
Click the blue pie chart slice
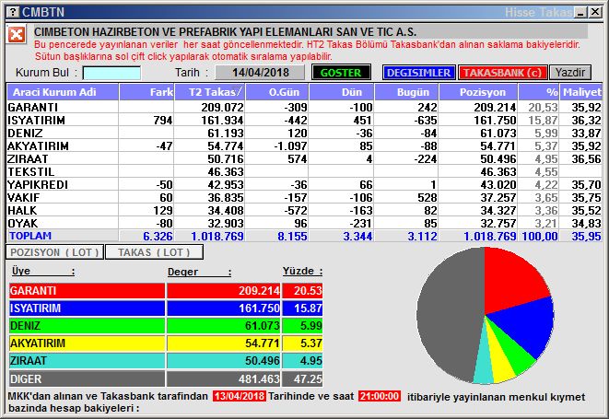pos(528,326)
